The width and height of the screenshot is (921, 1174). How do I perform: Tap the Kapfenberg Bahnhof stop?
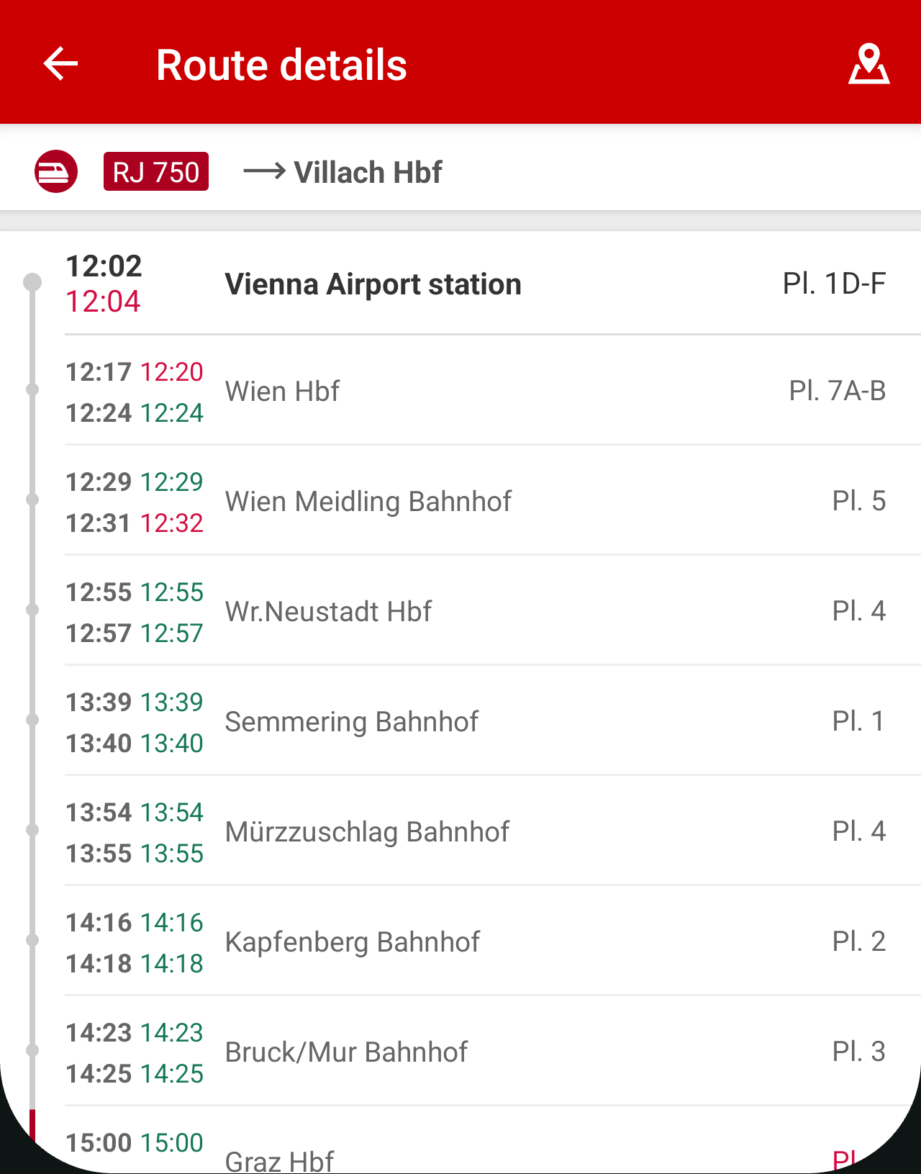coord(352,942)
